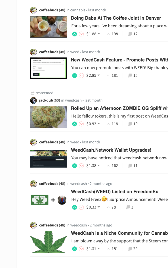Click coffeebuds avatar on the Doing Dabs post
Image resolution: width=168 pixels, height=268 pixels.
(33, 10)
